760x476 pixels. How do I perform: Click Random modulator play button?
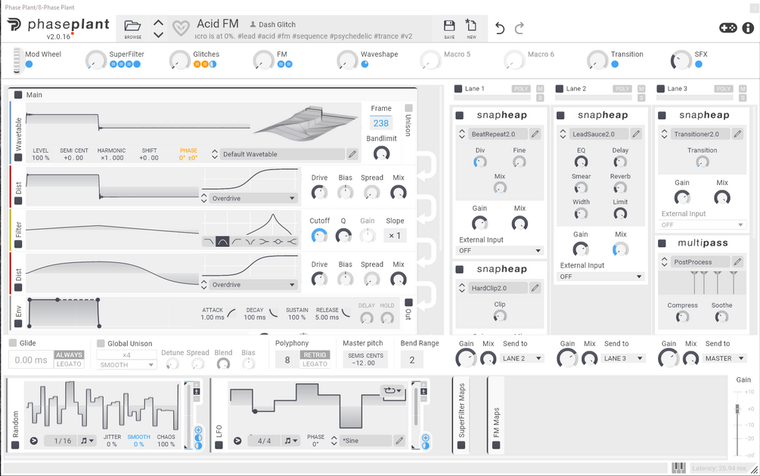click(x=33, y=440)
